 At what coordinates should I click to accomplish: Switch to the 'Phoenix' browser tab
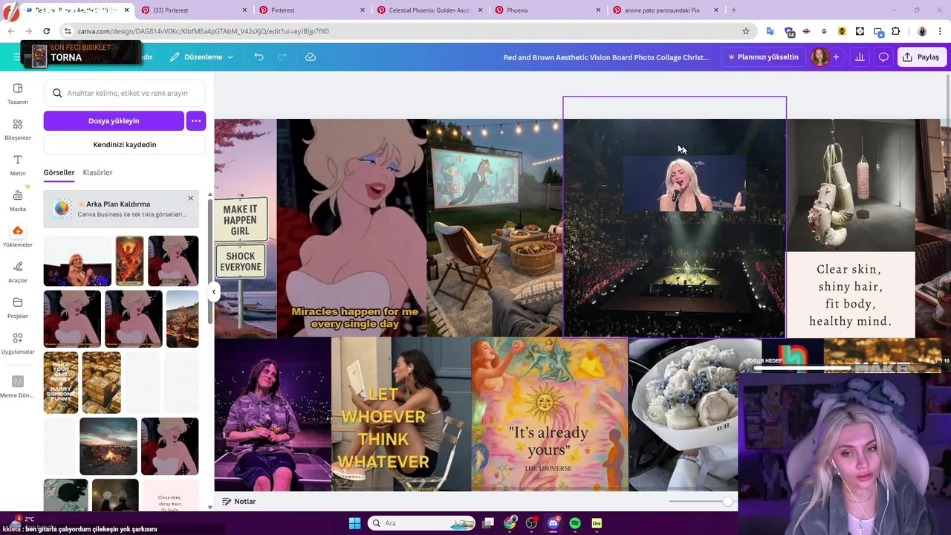tap(547, 10)
